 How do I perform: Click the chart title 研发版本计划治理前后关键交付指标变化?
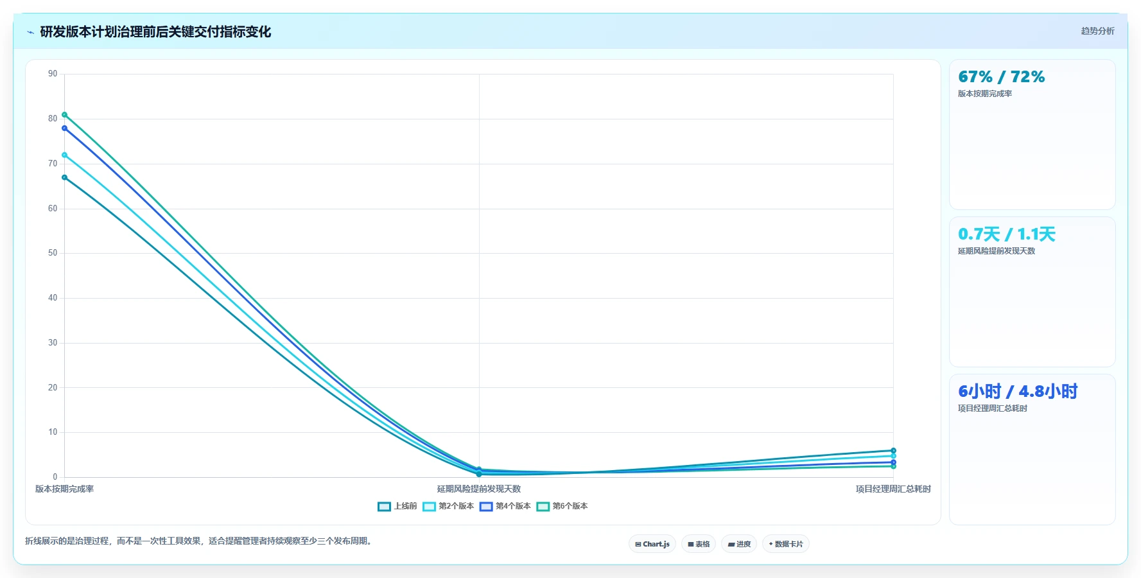click(x=155, y=31)
